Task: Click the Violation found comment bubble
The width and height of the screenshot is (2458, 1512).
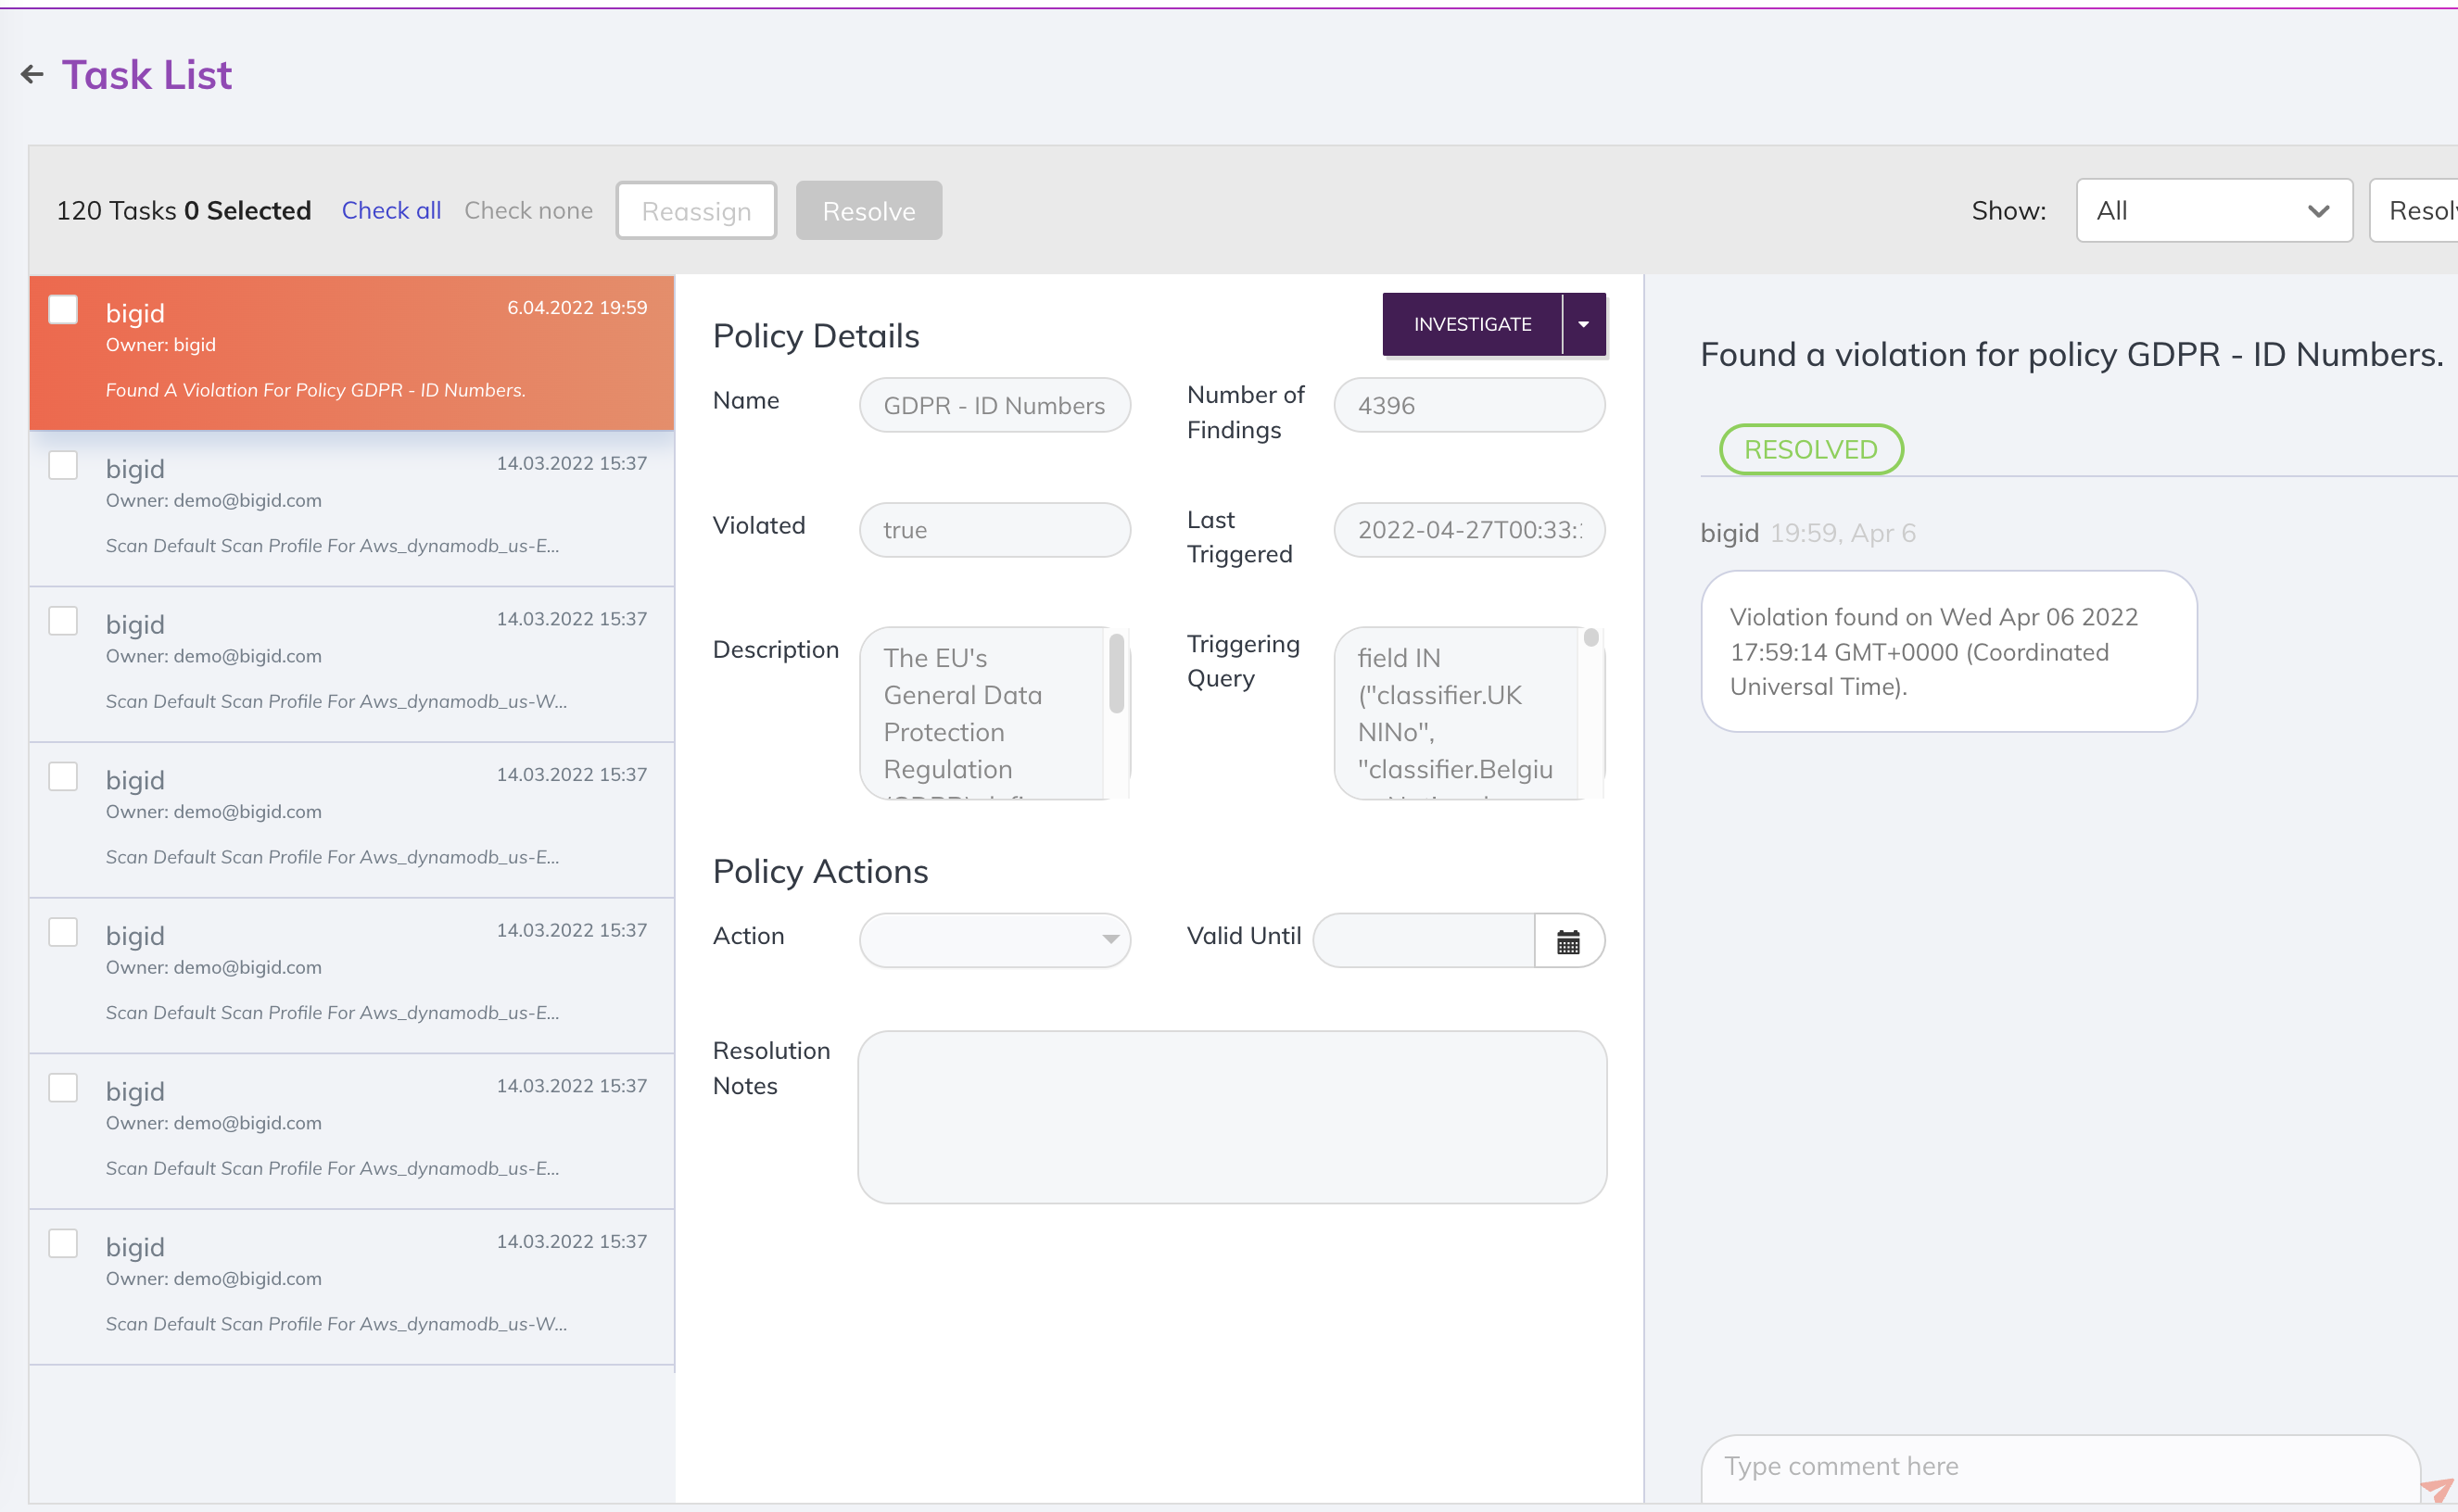Action: [x=1948, y=652]
